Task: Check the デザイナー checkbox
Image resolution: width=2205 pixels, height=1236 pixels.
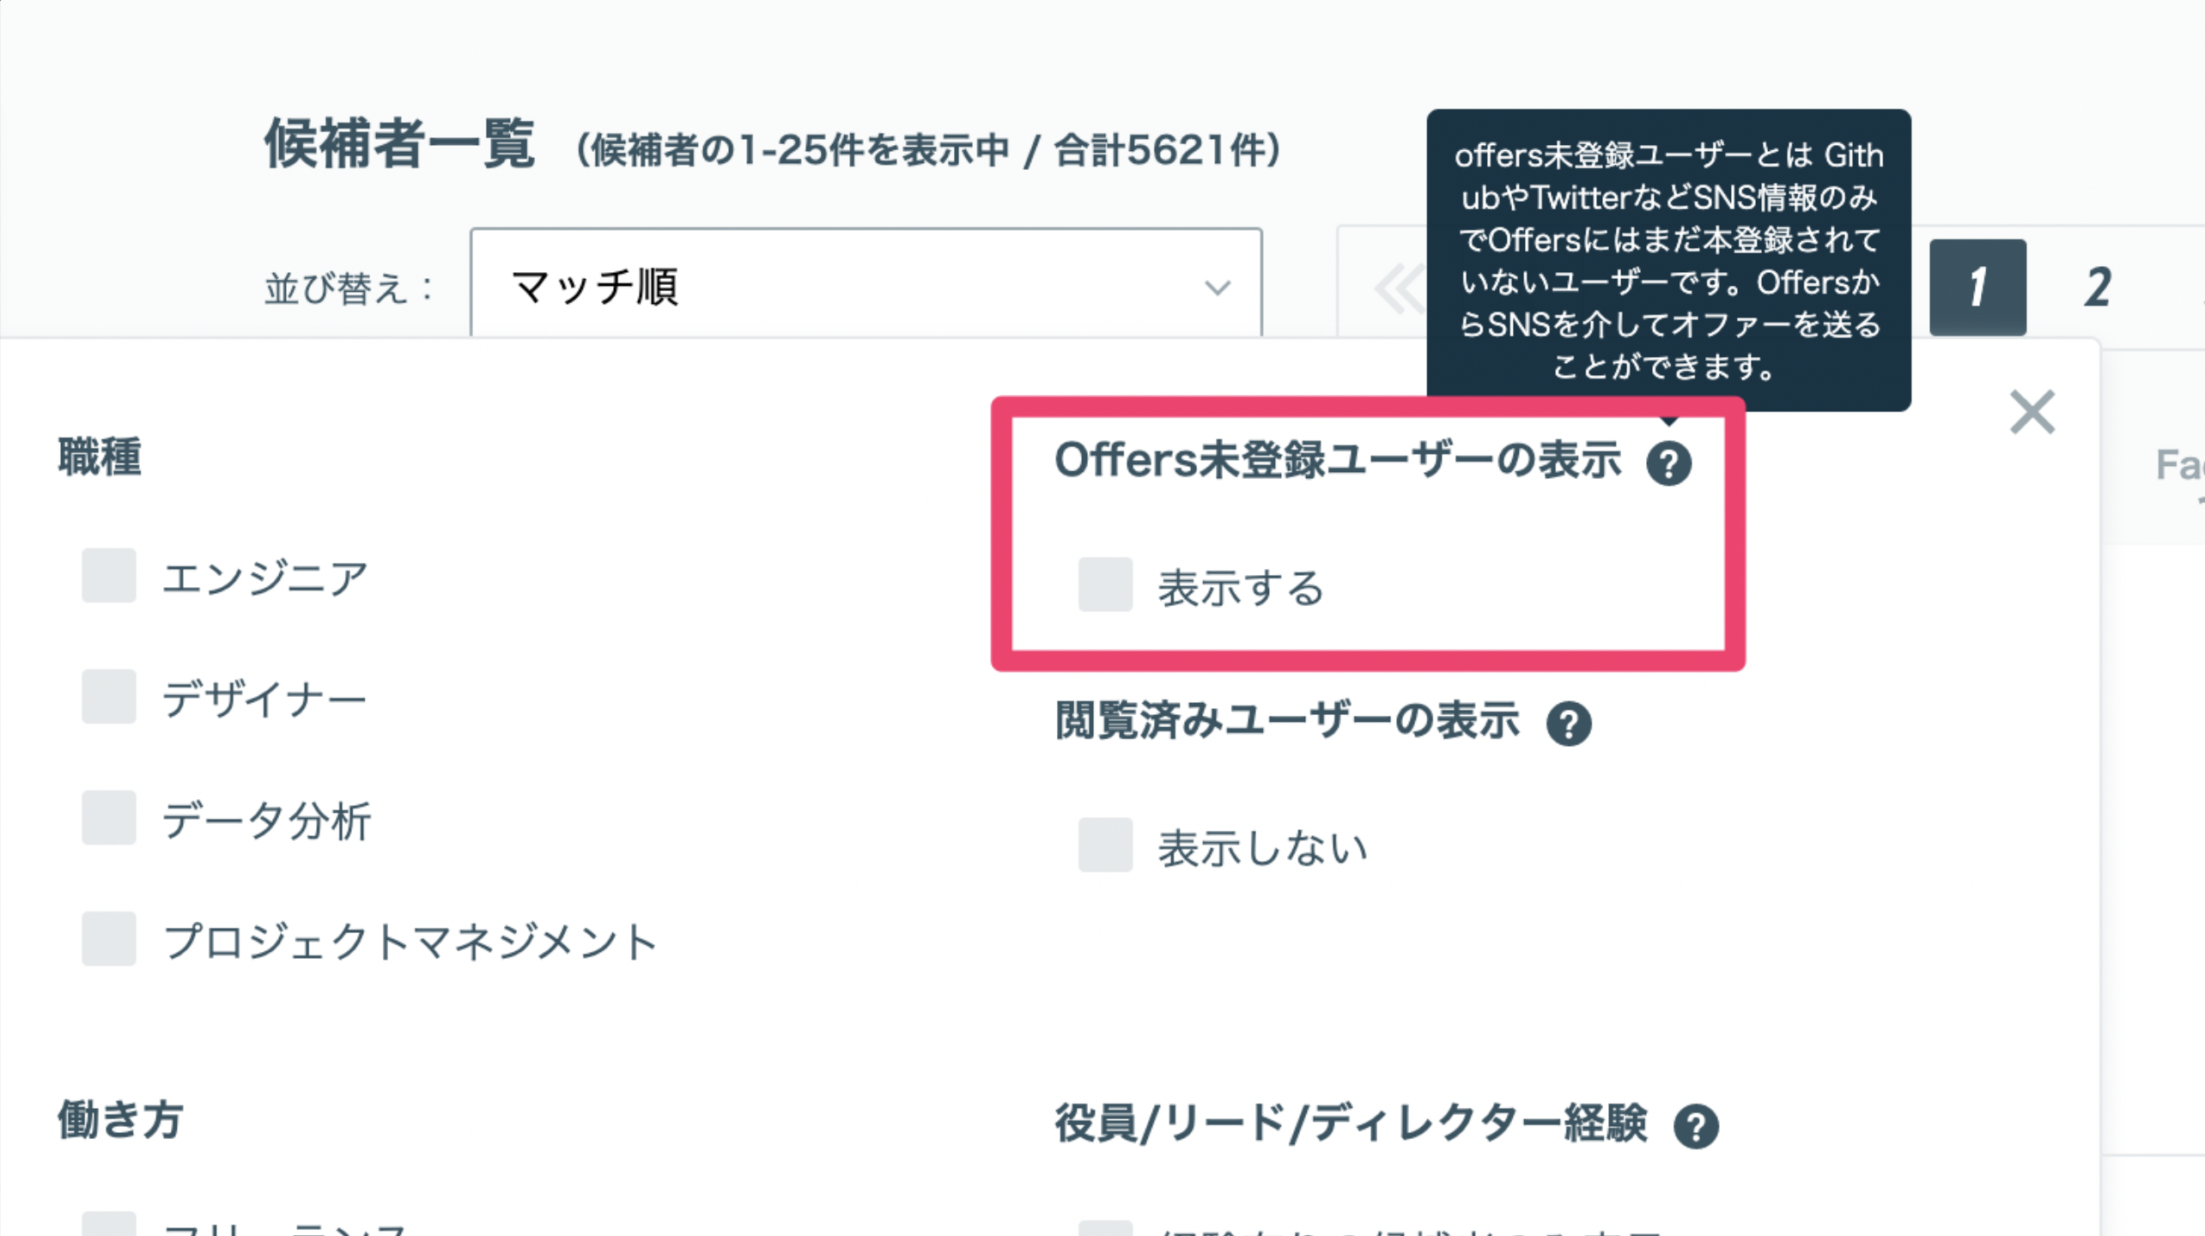Action: (x=109, y=696)
